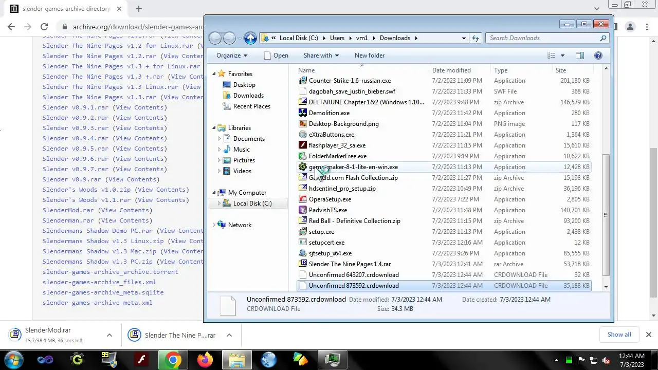
Task: Select the Counter-Strike-1.6-russian.exe file icon
Action: [x=303, y=81]
